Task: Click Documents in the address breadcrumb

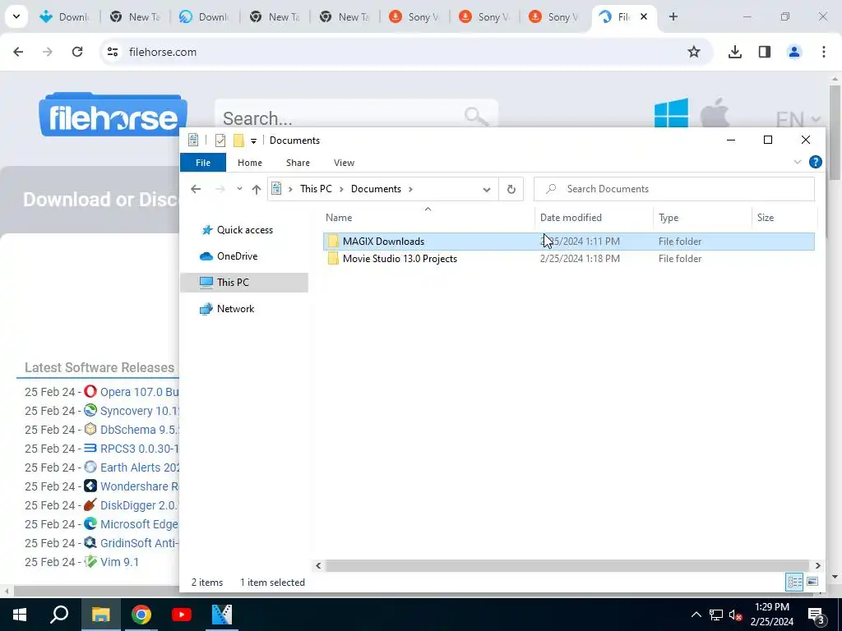Action: coord(376,189)
